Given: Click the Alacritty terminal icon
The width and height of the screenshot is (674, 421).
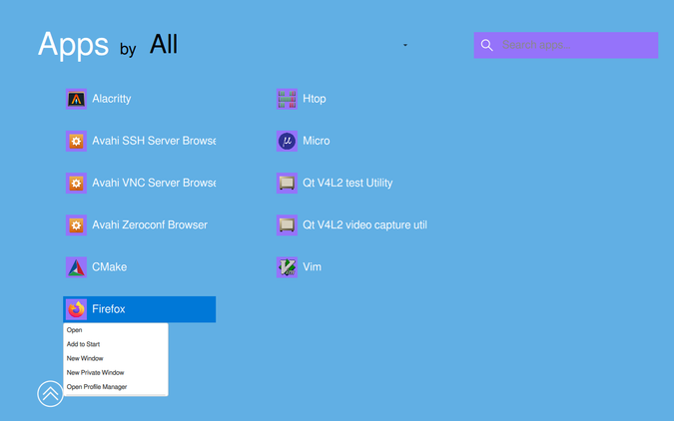Looking at the screenshot, I should click(76, 99).
